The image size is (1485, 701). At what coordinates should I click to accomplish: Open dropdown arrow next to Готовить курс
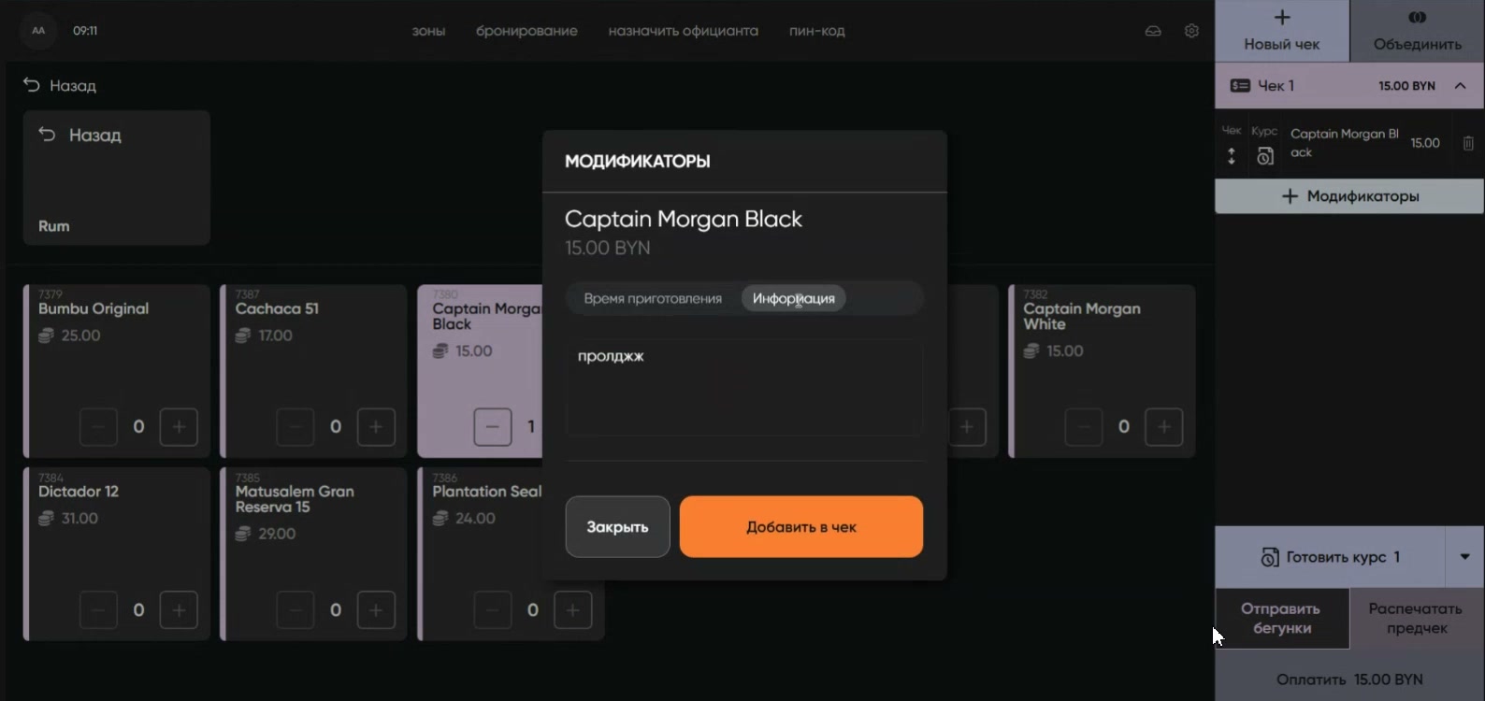pos(1464,557)
